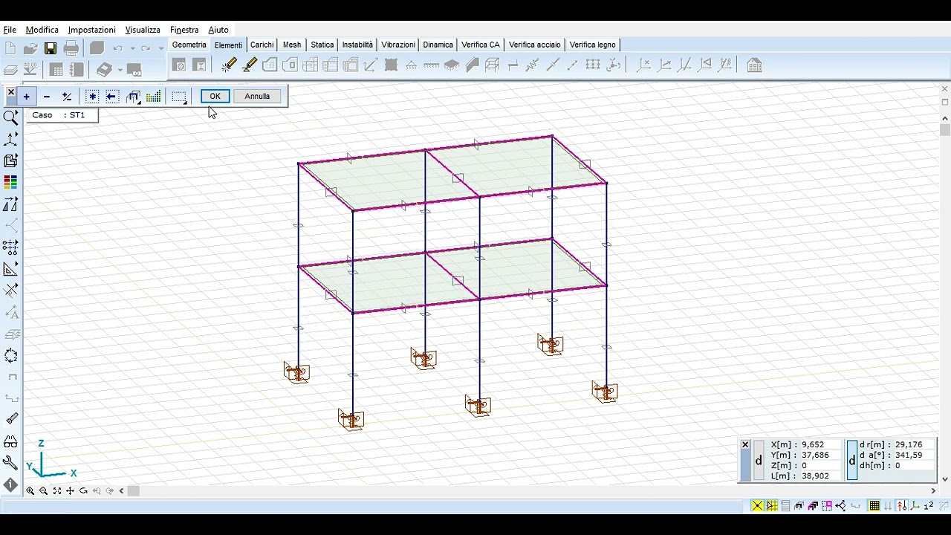Image resolution: width=951 pixels, height=535 pixels.
Task: Toggle the left 'd' relative coordinates button
Action: coord(759,461)
